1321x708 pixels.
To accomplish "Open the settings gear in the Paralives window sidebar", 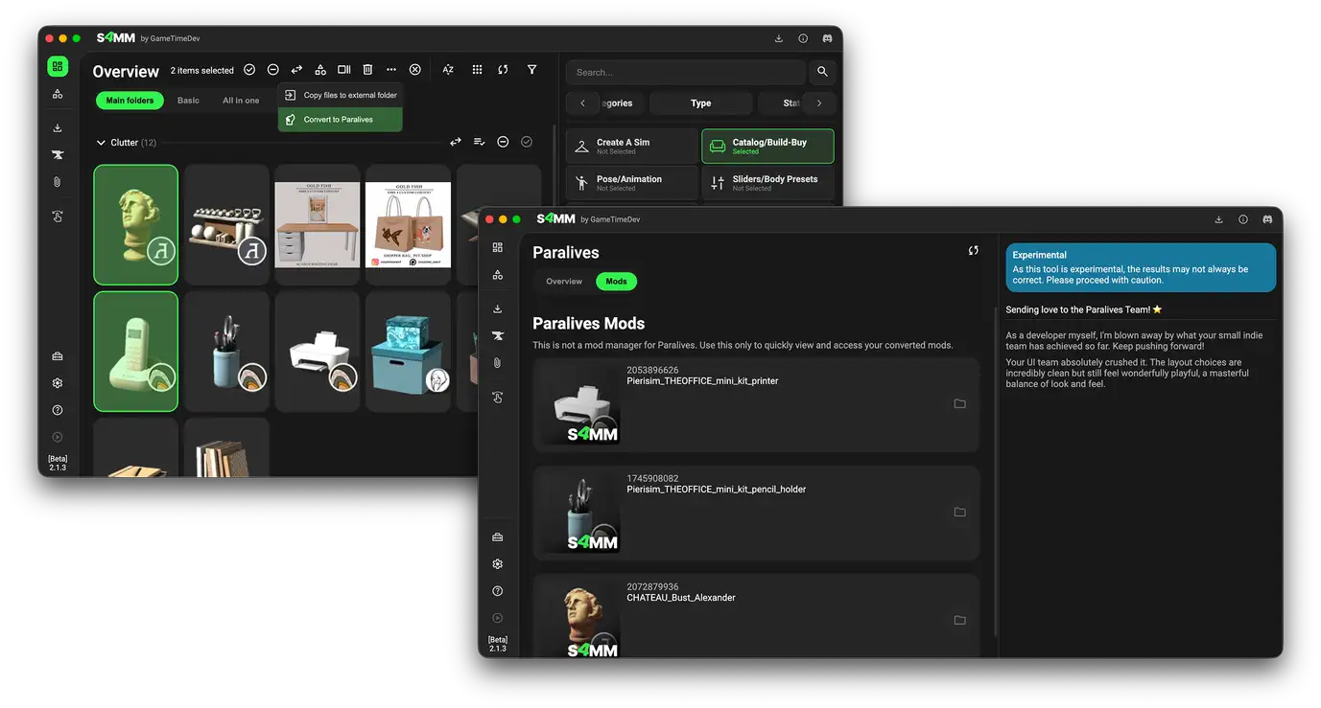I will pos(498,564).
